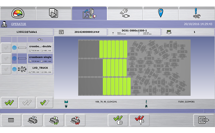This screenshot has width=215, height=133.
Task: Open the dashboard gauge tab
Action: [18, 13]
